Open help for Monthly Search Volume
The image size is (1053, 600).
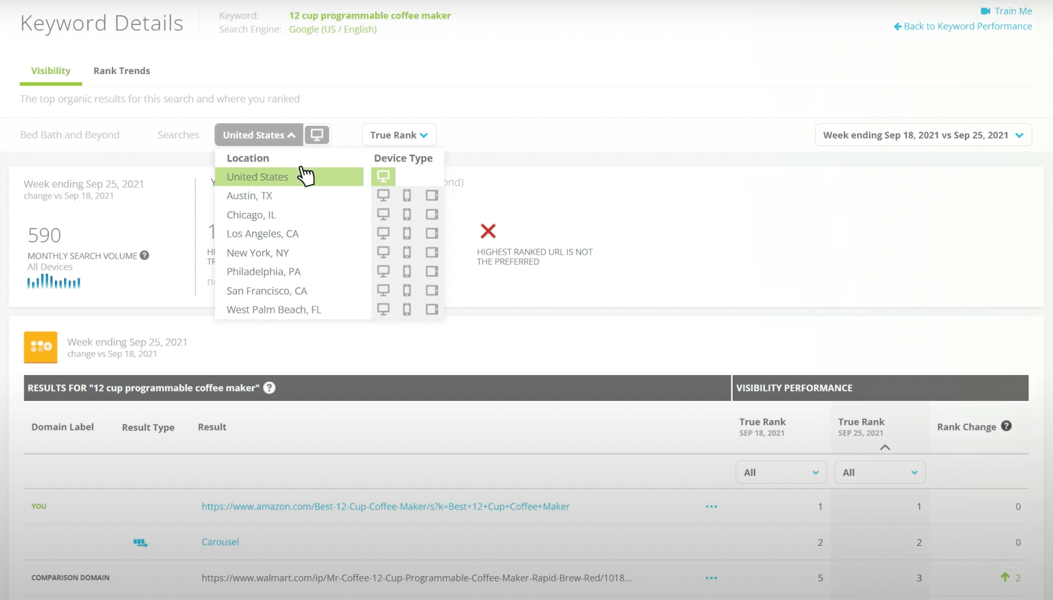click(144, 255)
